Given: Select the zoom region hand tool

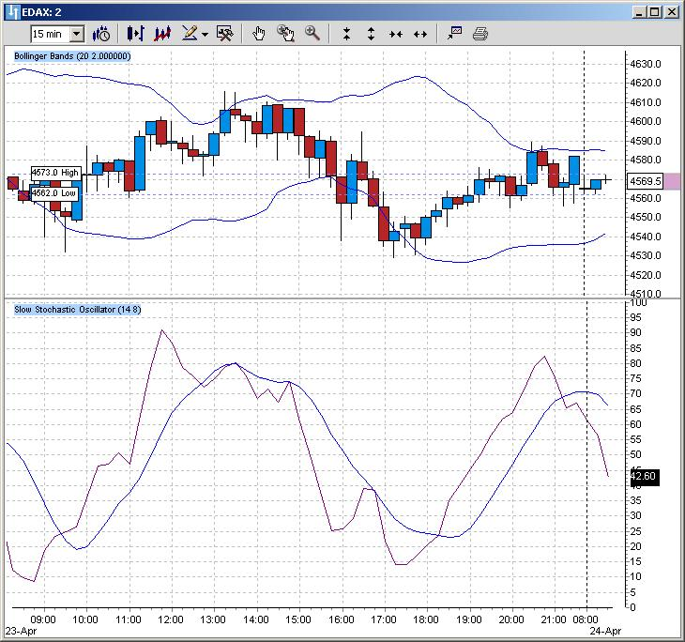Looking at the screenshot, I should [x=285, y=34].
